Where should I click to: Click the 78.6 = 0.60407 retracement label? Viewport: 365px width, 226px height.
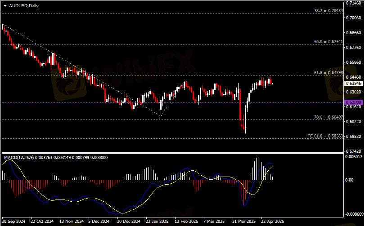click(329, 117)
